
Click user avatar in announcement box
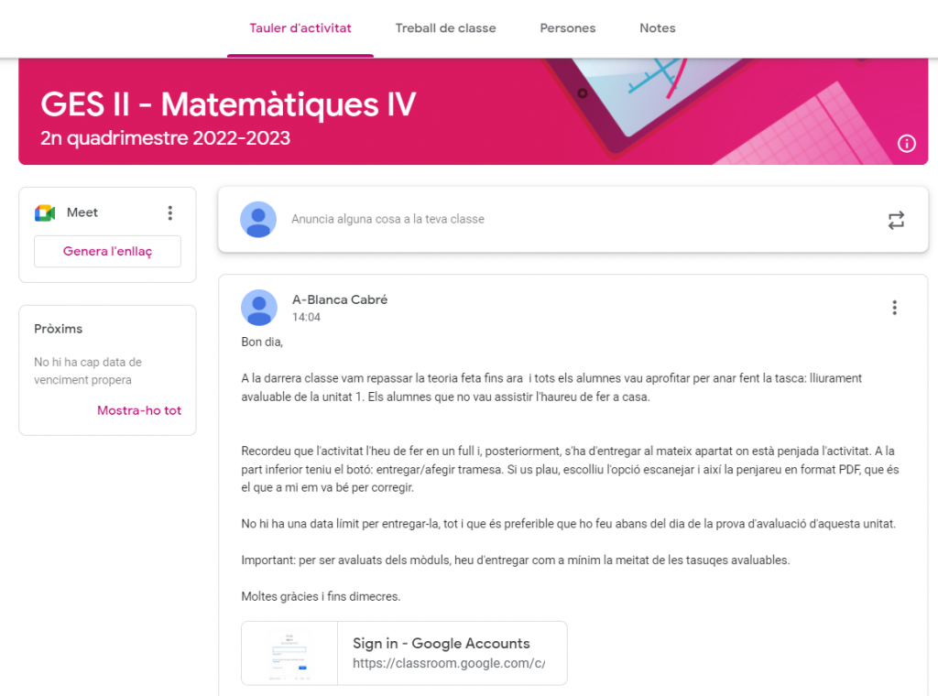pos(258,220)
